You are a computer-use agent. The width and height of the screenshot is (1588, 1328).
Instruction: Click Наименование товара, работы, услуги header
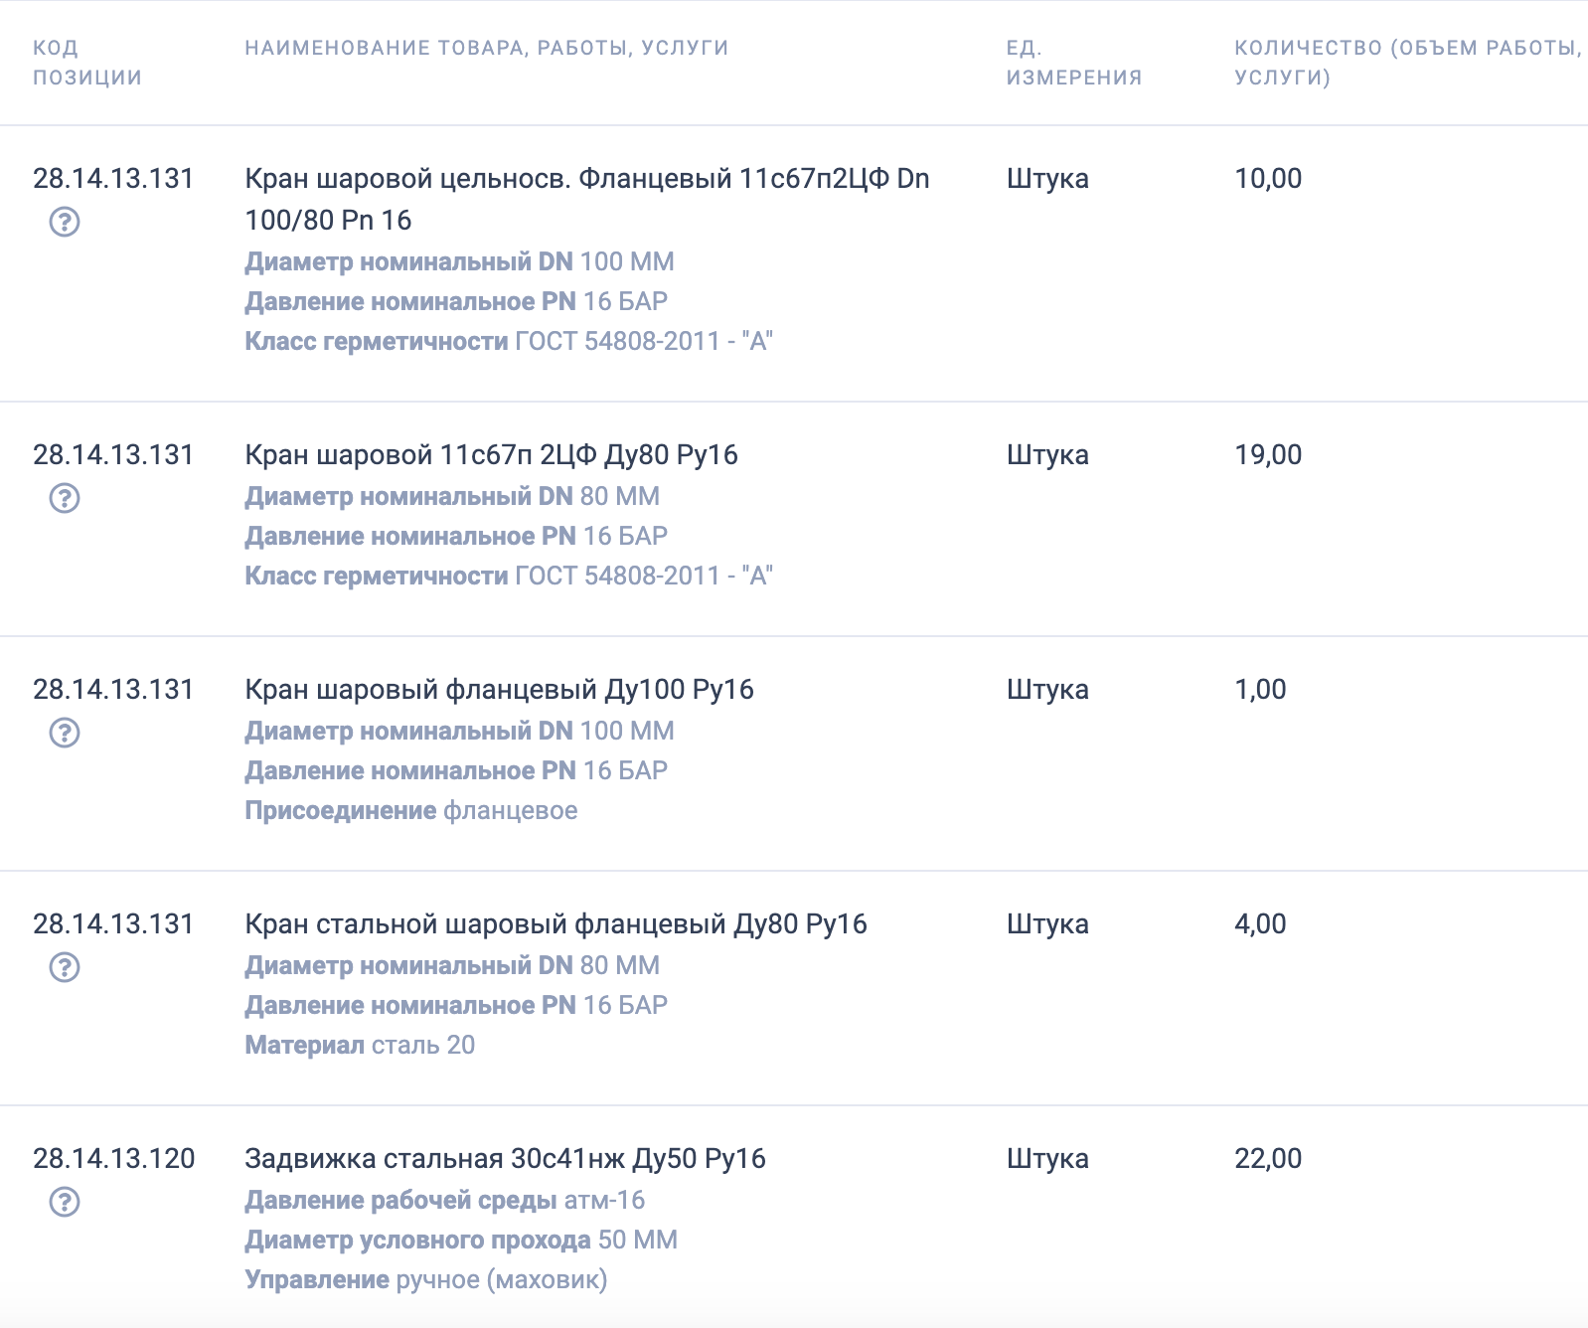487,48
